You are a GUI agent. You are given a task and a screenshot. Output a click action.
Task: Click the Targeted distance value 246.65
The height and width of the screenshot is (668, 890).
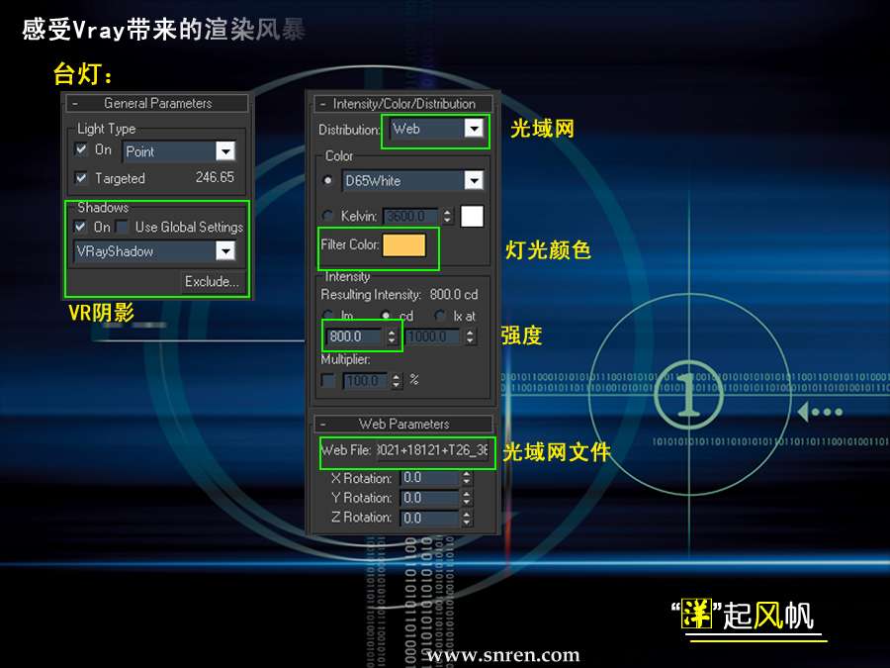[x=215, y=177]
